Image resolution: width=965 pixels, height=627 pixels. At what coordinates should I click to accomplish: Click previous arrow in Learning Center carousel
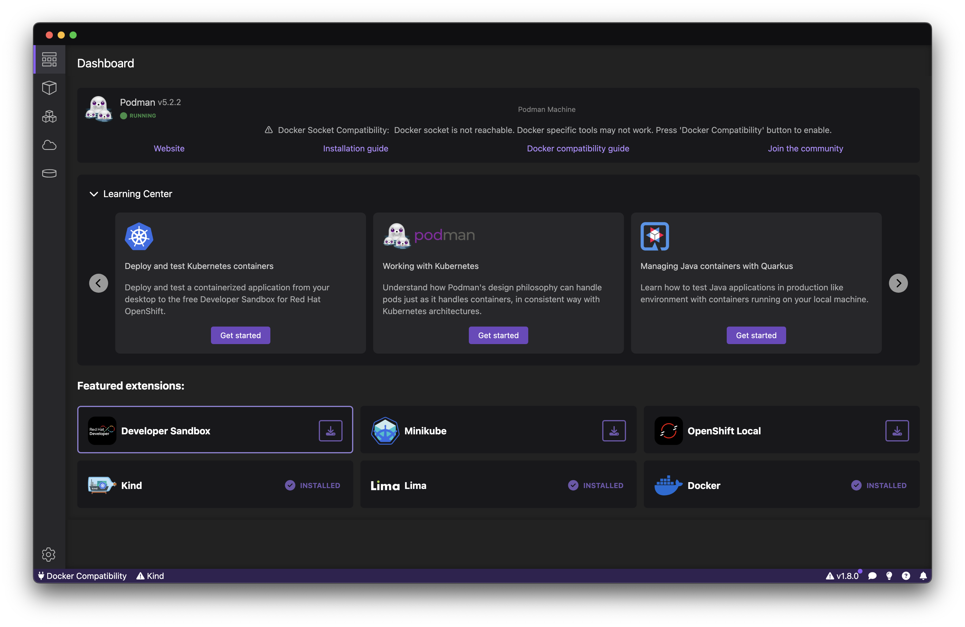(98, 283)
